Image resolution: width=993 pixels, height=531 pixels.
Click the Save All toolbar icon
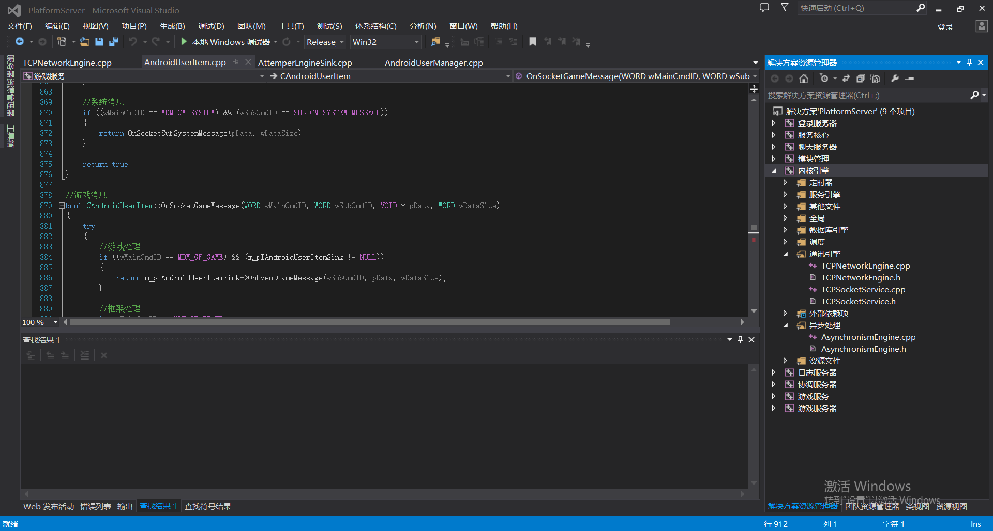coord(114,42)
